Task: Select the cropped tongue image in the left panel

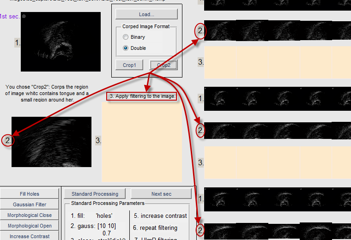Action: pos(51,142)
